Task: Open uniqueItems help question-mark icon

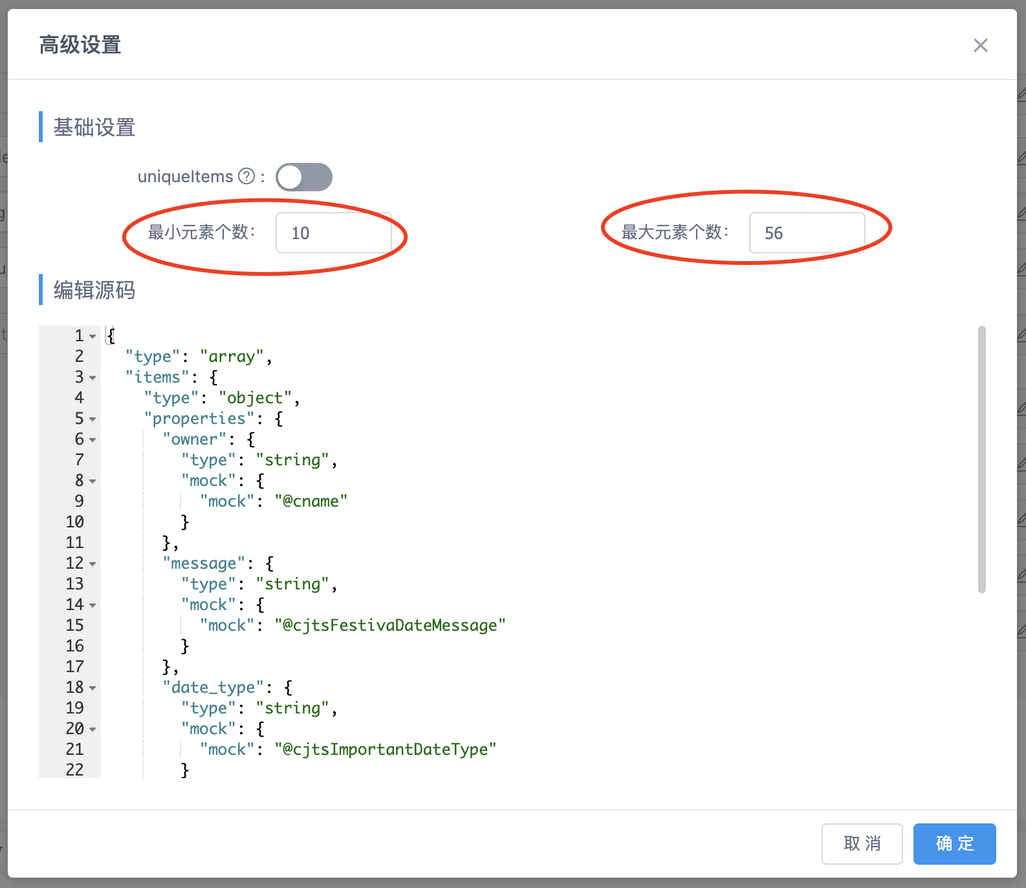Action: tap(246, 176)
